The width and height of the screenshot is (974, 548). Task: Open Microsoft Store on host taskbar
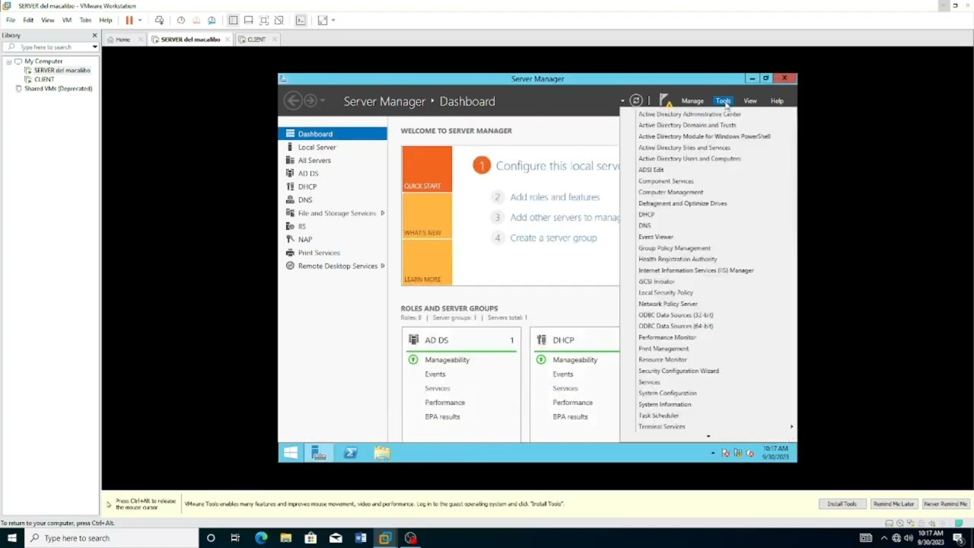pyautogui.click(x=310, y=538)
